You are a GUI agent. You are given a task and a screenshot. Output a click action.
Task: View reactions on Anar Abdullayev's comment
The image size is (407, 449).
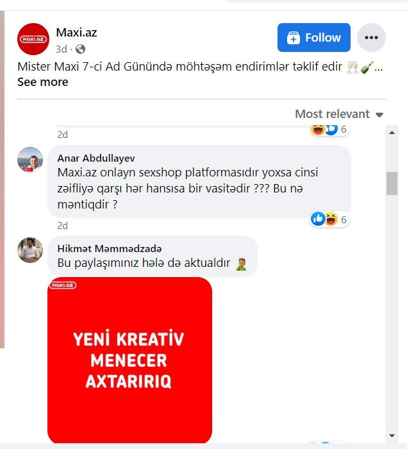[329, 219]
